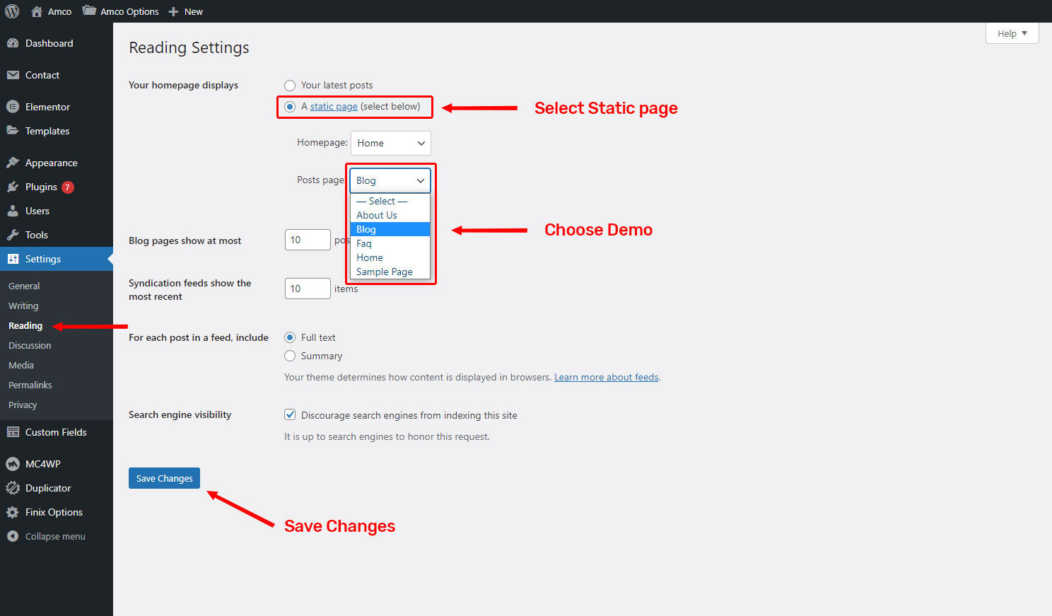This screenshot has height=616, width=1052.
Task: Open Duplicator via its gear icon
Action: [13, 488]
